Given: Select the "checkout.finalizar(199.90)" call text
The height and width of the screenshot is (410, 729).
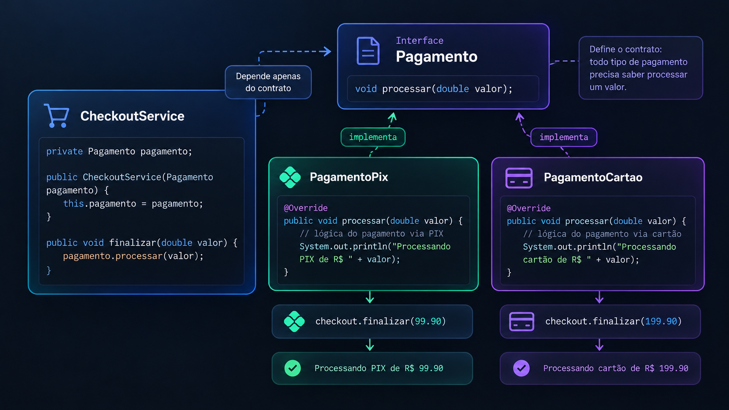Looking at the screenshot, I should (x=613, y=322).
